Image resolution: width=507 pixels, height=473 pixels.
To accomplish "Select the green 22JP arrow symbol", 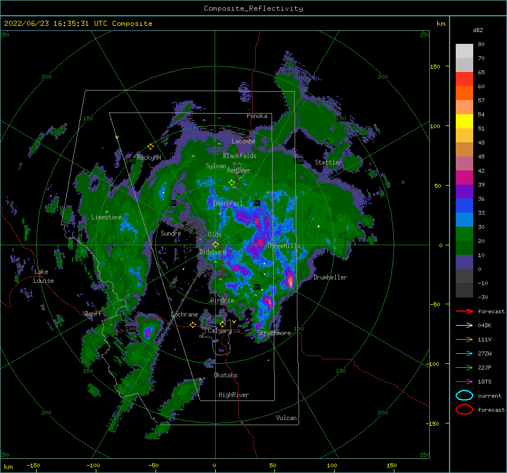I will tap(464, 367).
